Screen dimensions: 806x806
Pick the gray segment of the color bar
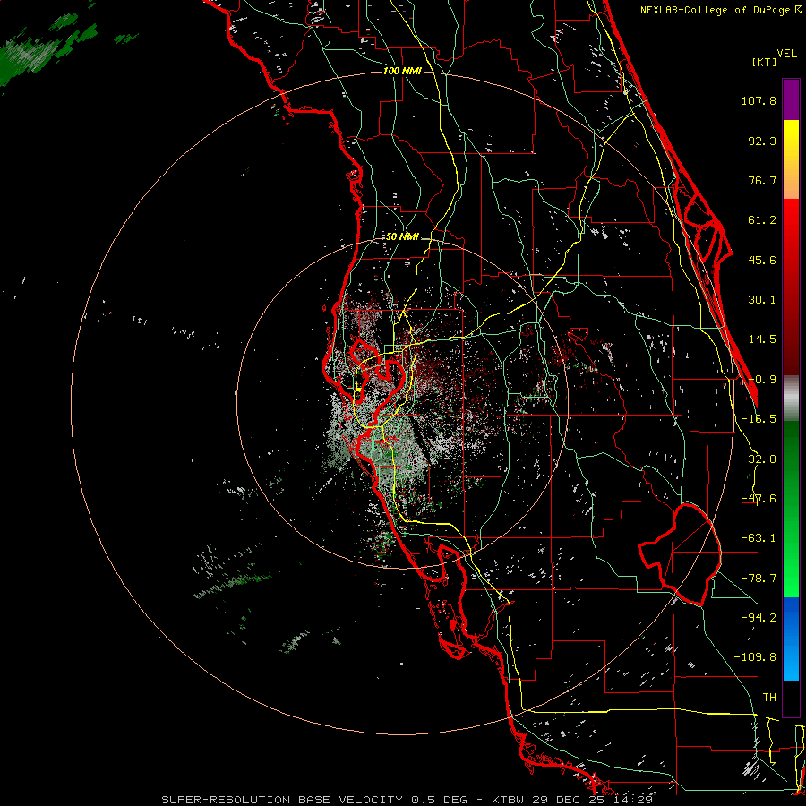791,399
